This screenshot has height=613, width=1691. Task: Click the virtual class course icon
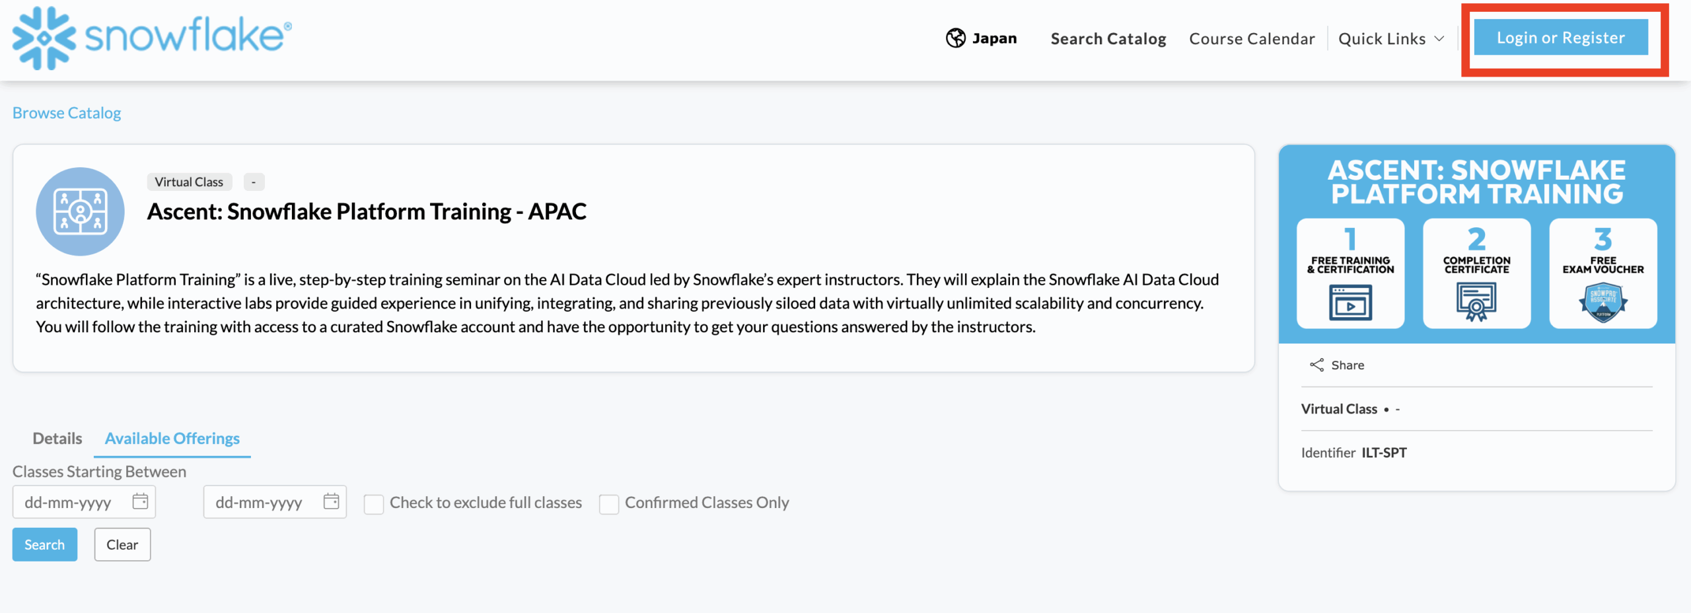click(x=80, y=211)
